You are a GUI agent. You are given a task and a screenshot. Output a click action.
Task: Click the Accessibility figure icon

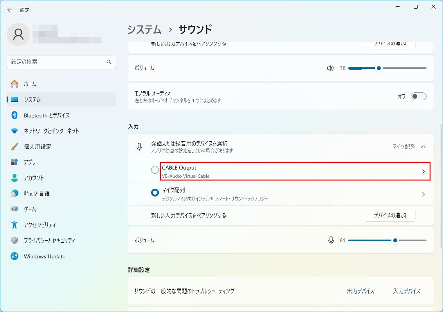pyautogui.click(x=14, y=225)
